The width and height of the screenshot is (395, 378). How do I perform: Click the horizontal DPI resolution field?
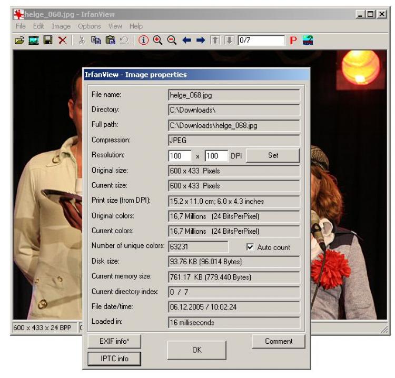coord(180,156)
